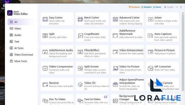The height and width of the screenshot is (105, 185).
Task: Click the Text to Video title
Action: 92,99
